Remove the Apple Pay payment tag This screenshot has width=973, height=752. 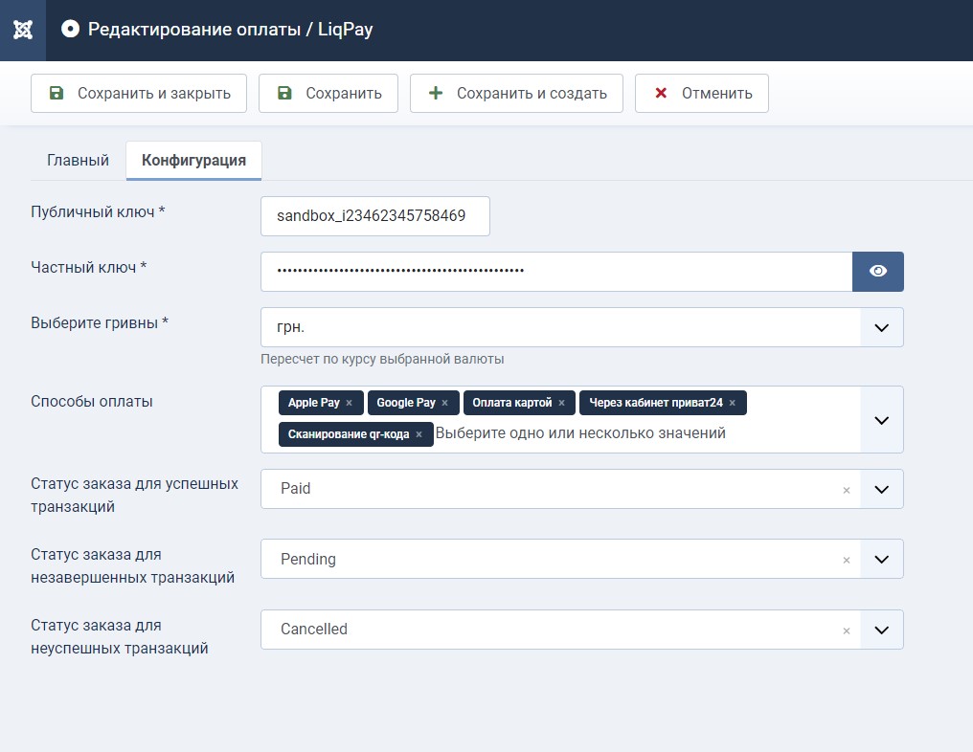click(349, 404)
